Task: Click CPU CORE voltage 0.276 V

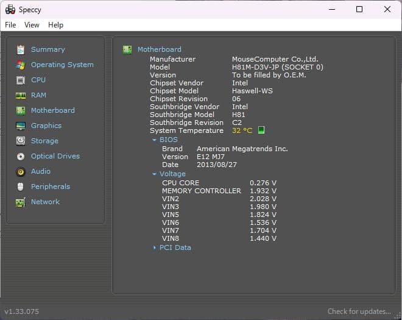Action: click(x=263, y=183)
